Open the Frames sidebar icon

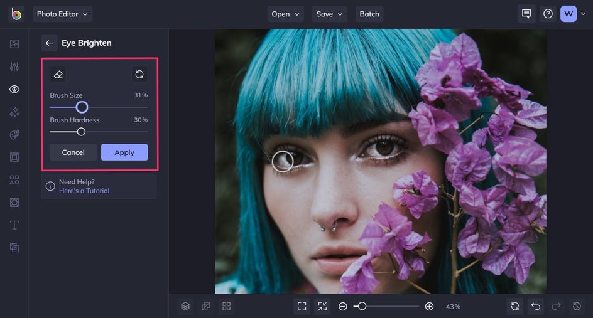14,157
